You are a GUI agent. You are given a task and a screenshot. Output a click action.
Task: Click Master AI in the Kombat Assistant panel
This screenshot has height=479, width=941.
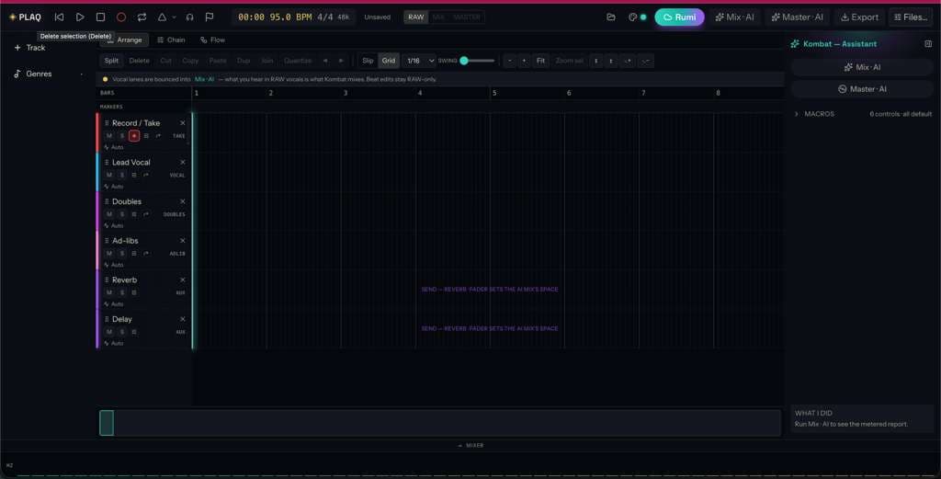click(862, 89)
